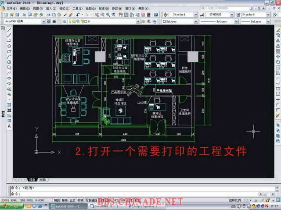Click the Copy icon in standard toolbar

pyautogui.click(x=54, y=14)
